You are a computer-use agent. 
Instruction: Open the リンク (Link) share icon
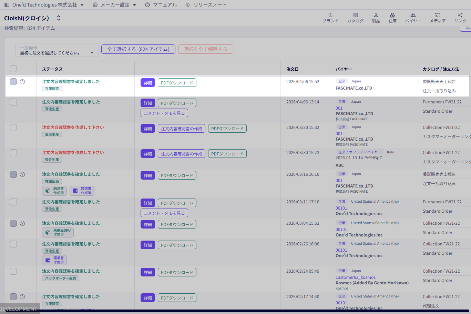460,18
